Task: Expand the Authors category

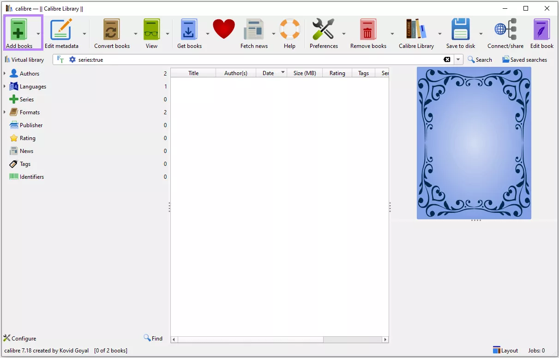Action: [6, 73]
